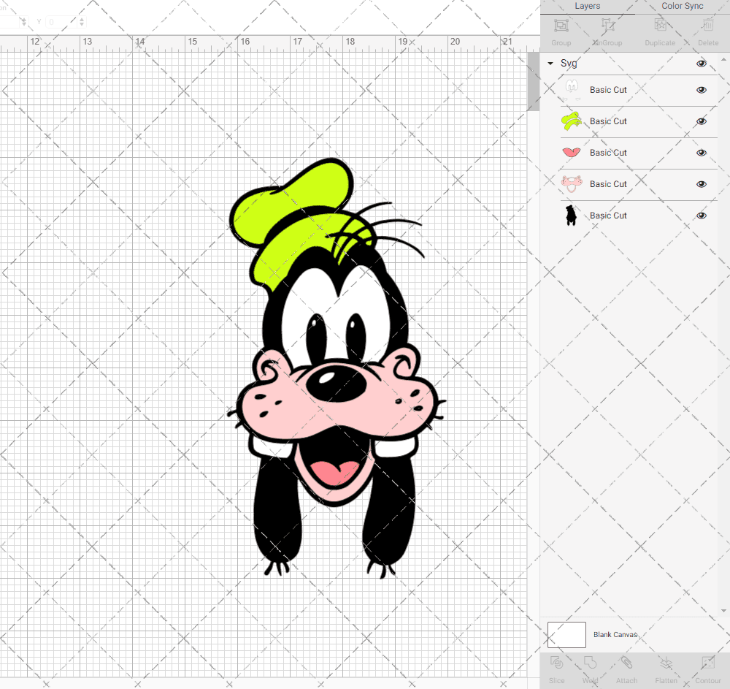This screenshot has width=730, height=689.
Task: Hide the pink muzzle Basic Cut layer
Action: (x=701, y=184)
